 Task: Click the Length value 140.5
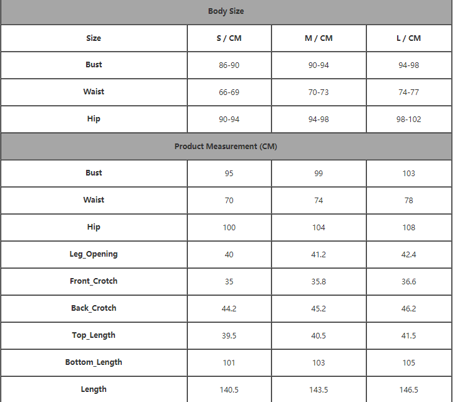tap(229, 389)
